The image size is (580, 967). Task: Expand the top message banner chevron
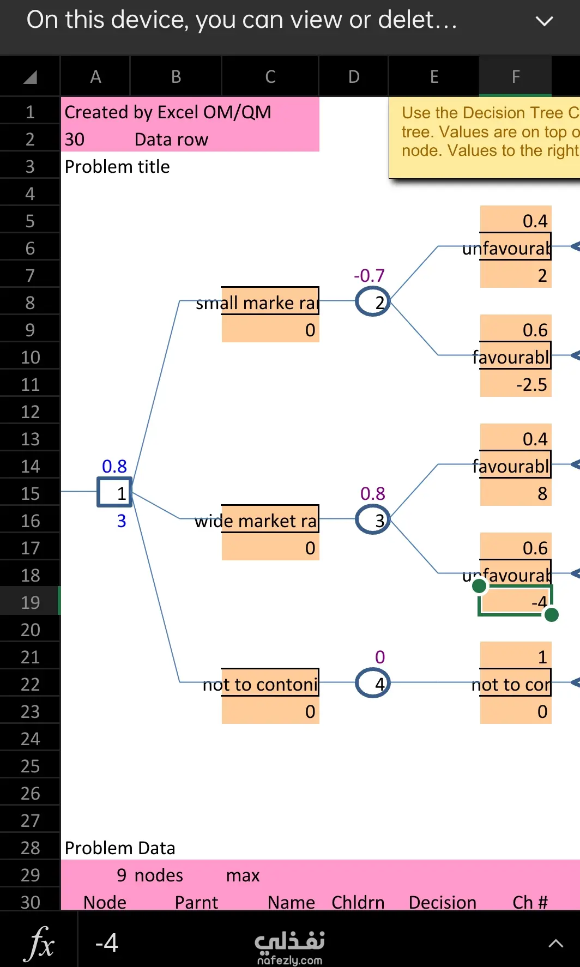pos(544,21)
